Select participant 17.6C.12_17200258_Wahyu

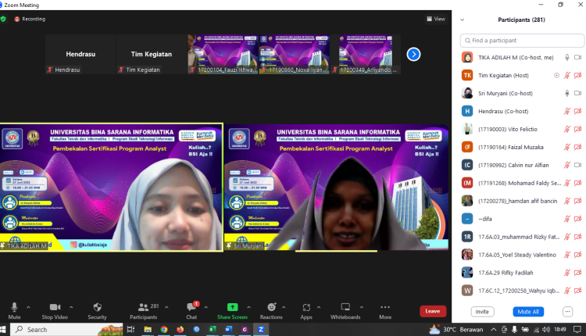522,291
